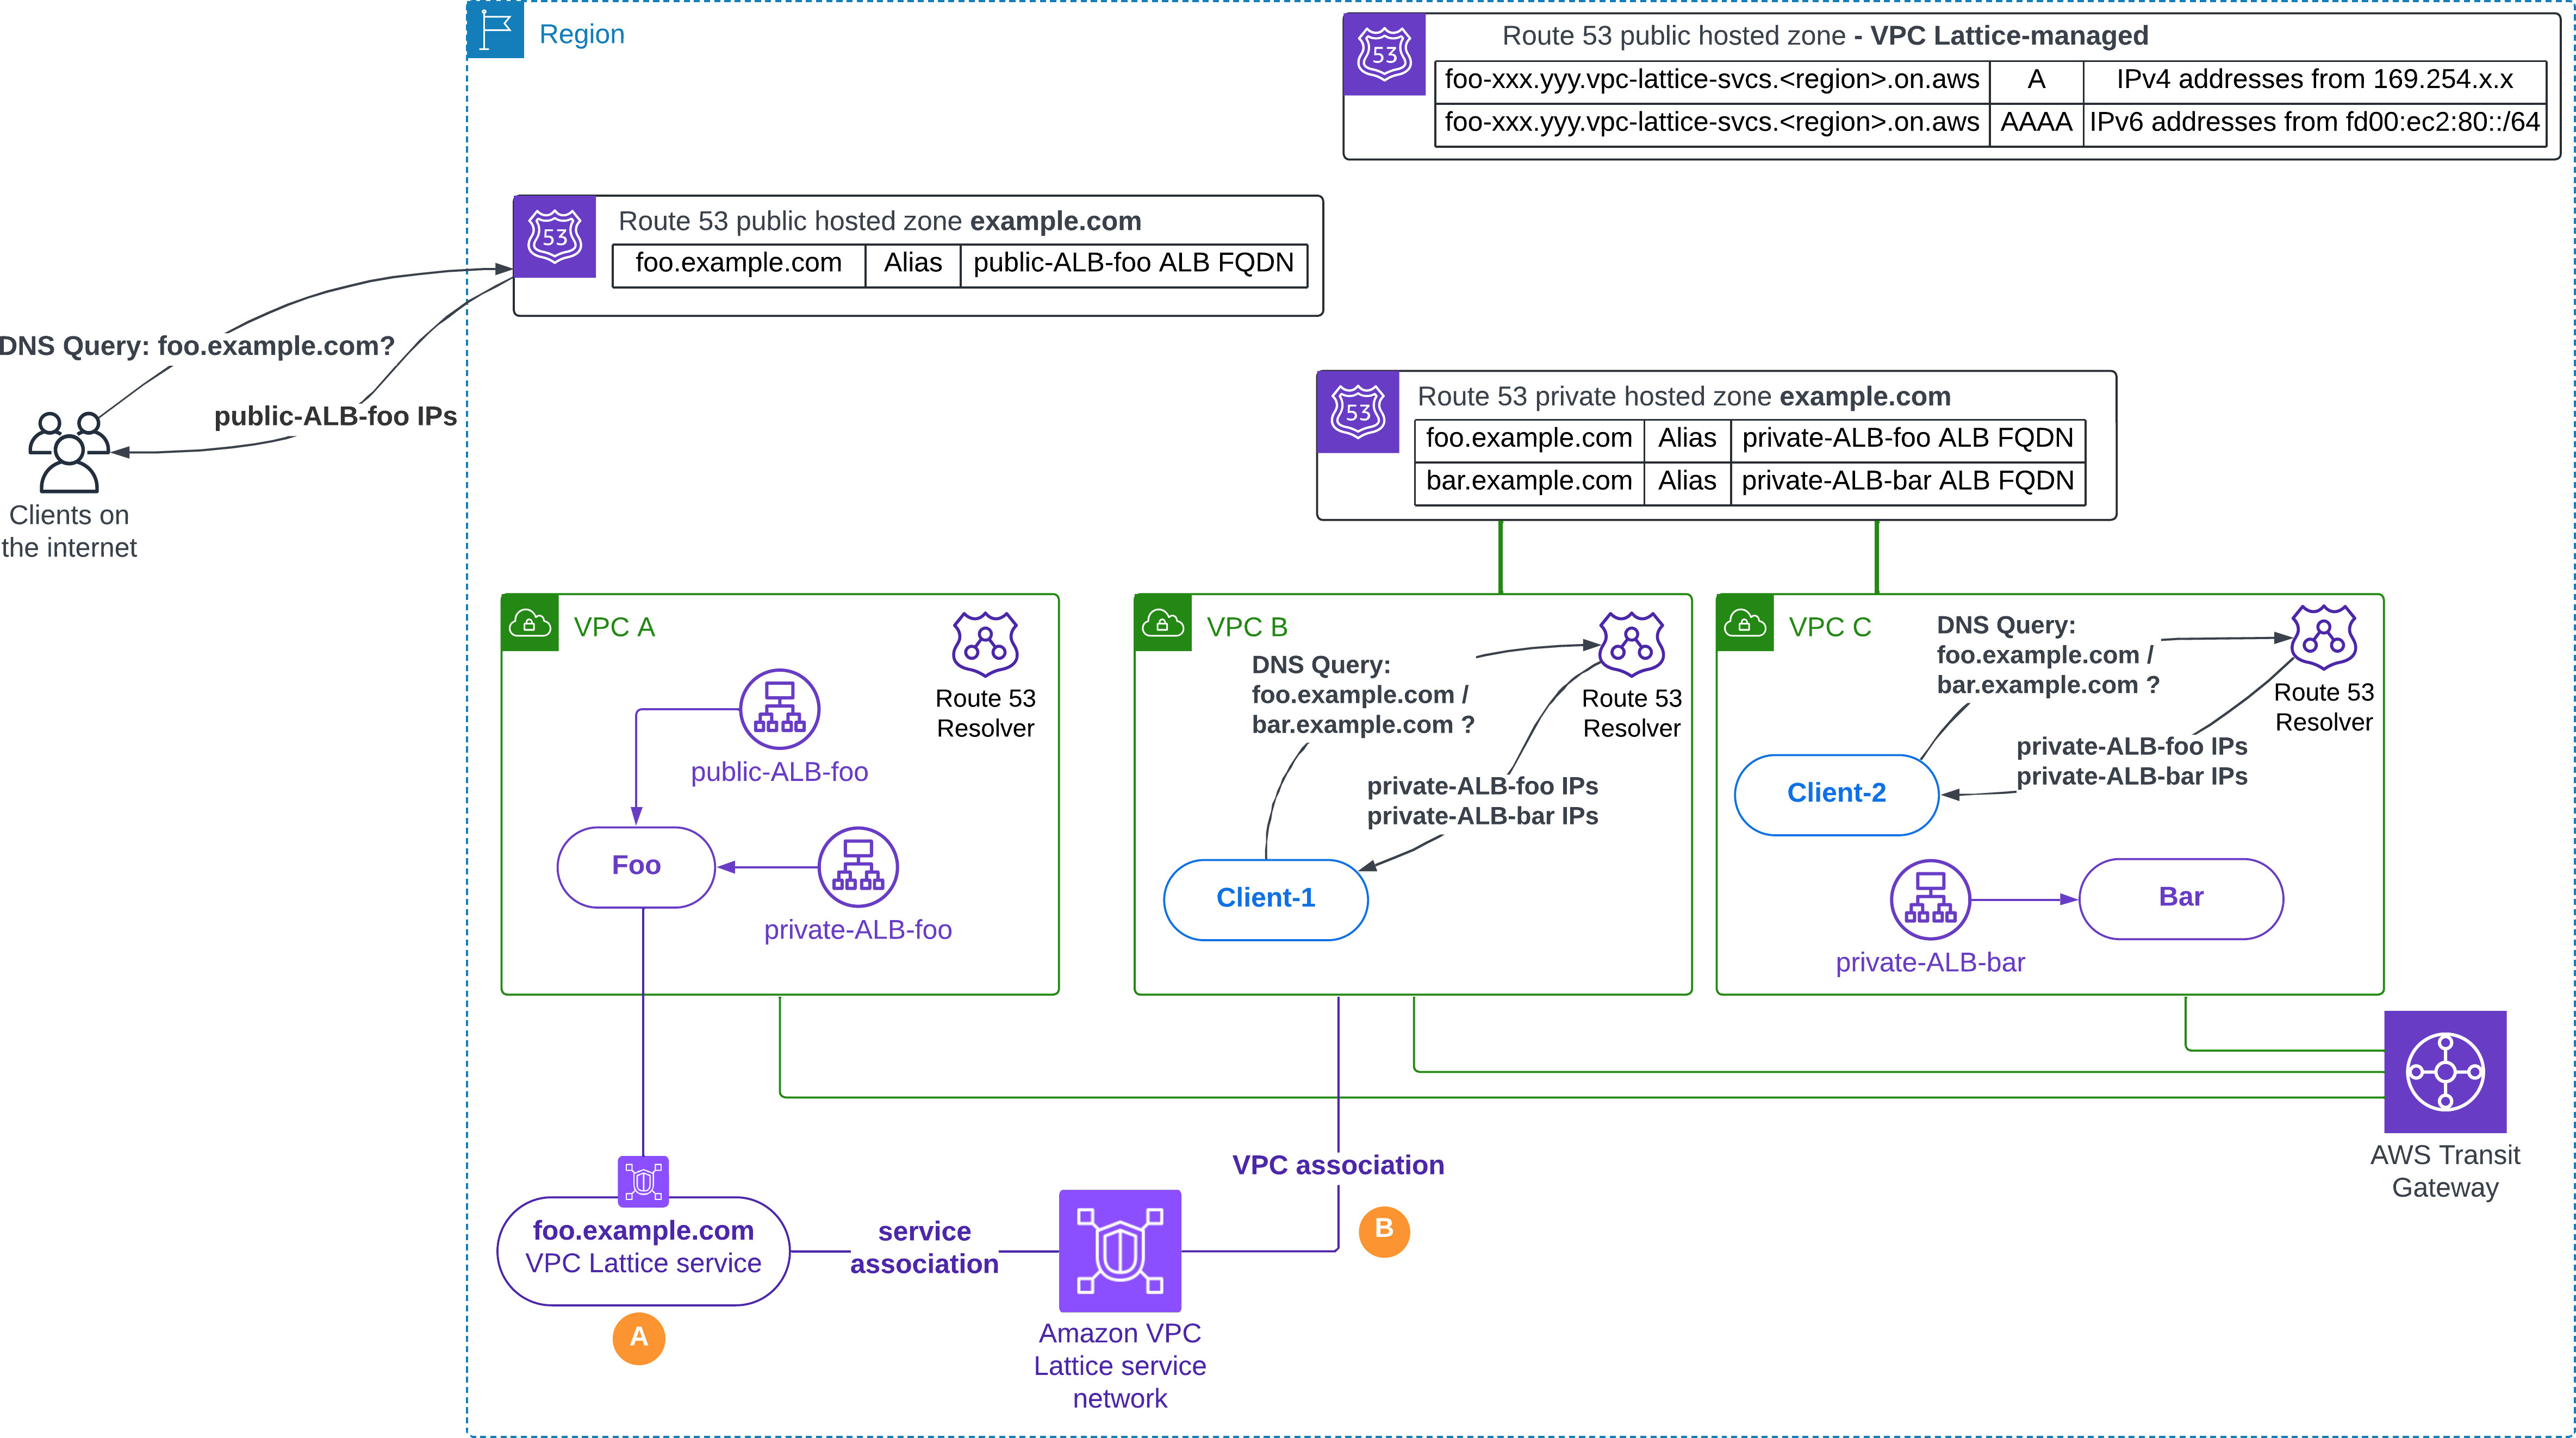Click the foo.example.com VPC Lattice service node

pyautogui.click(x=643, y=1249)
